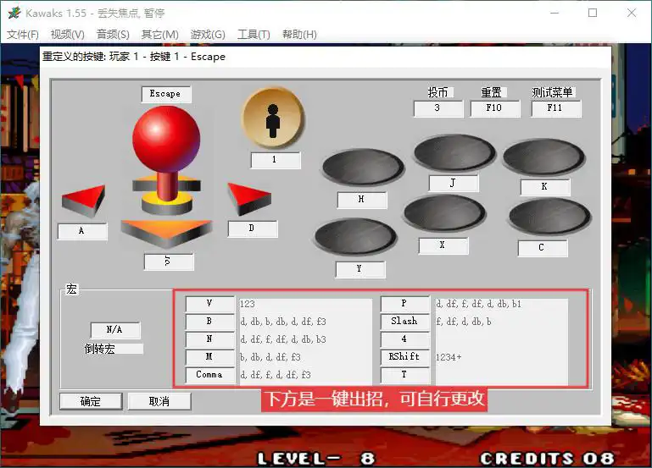Viewport: 652px width, 468px height.
Task: Open the 帮助(H) menu
Action: 299,35
